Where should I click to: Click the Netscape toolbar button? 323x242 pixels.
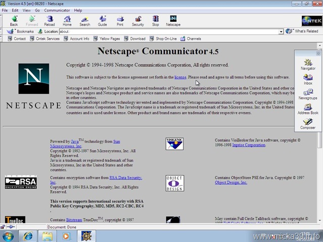173,21
